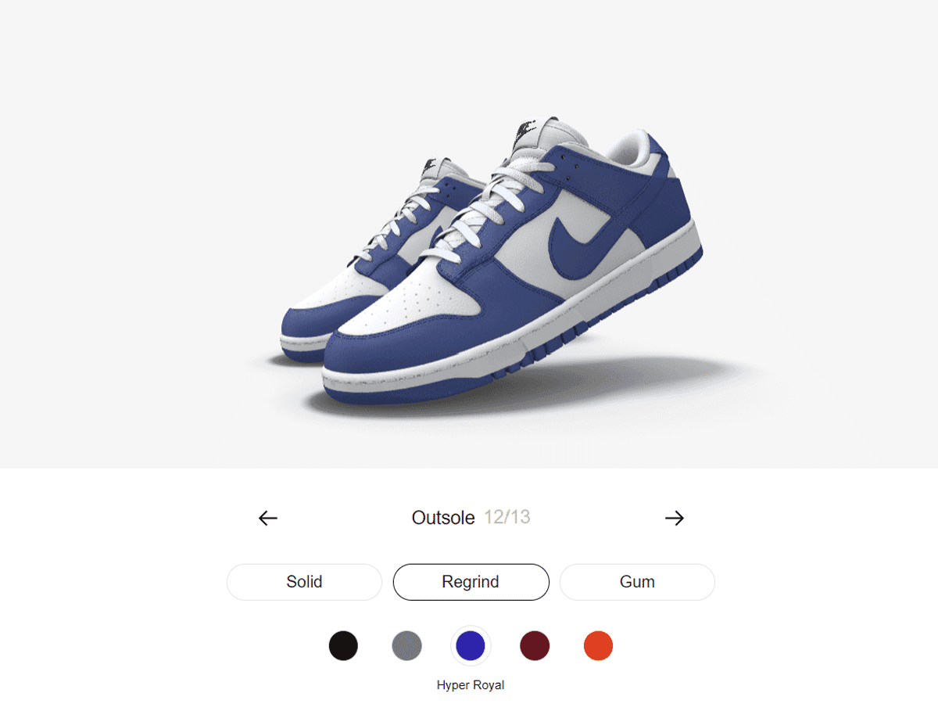Select the tongue label on the front shoe
Screen dimensions: 938x704
[x=531, y=133]
